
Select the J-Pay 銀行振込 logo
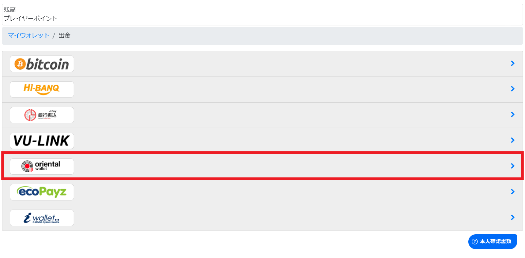pyautogui.click(x=42, y=115)
